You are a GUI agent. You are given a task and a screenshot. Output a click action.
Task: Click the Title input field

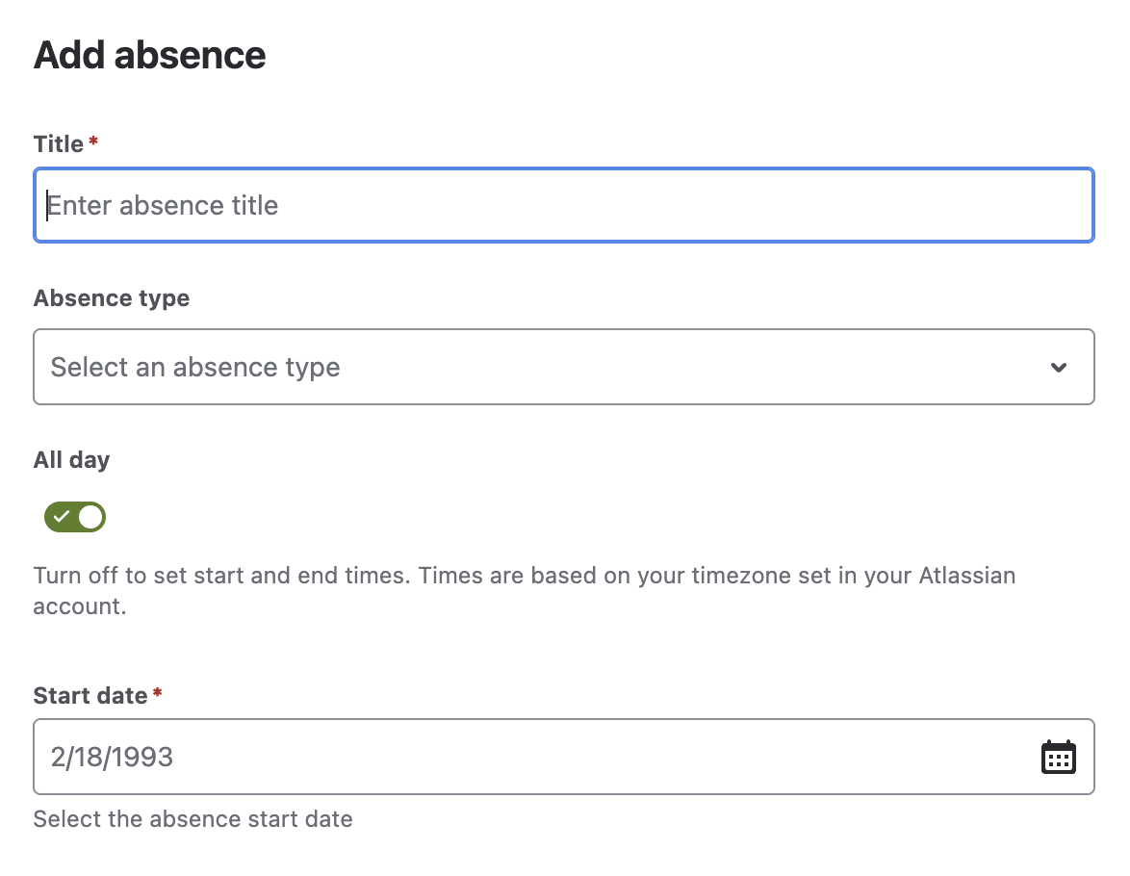click(x=564, y=205)
